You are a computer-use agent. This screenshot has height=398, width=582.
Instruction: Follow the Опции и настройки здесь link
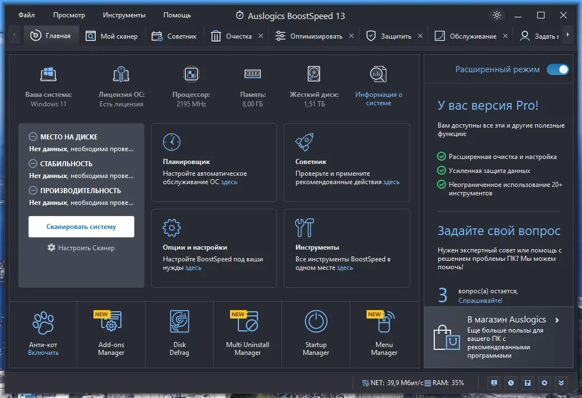193,268
